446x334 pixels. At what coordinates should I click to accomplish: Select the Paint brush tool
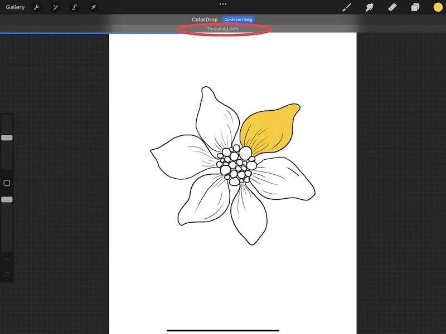tap(346, 7)
